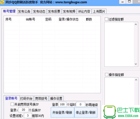Viewport: 140px width, 119px height.
Task: Select the 登录帐号 sub-tab
Action: (x=11, y=98)
